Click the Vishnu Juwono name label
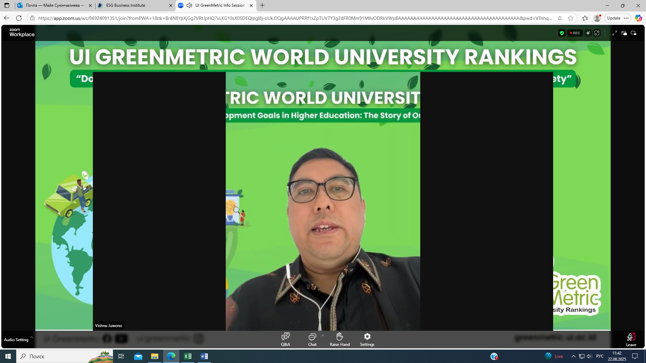The width and height of the screenshot is (646, 363). (x=108, y=325)
